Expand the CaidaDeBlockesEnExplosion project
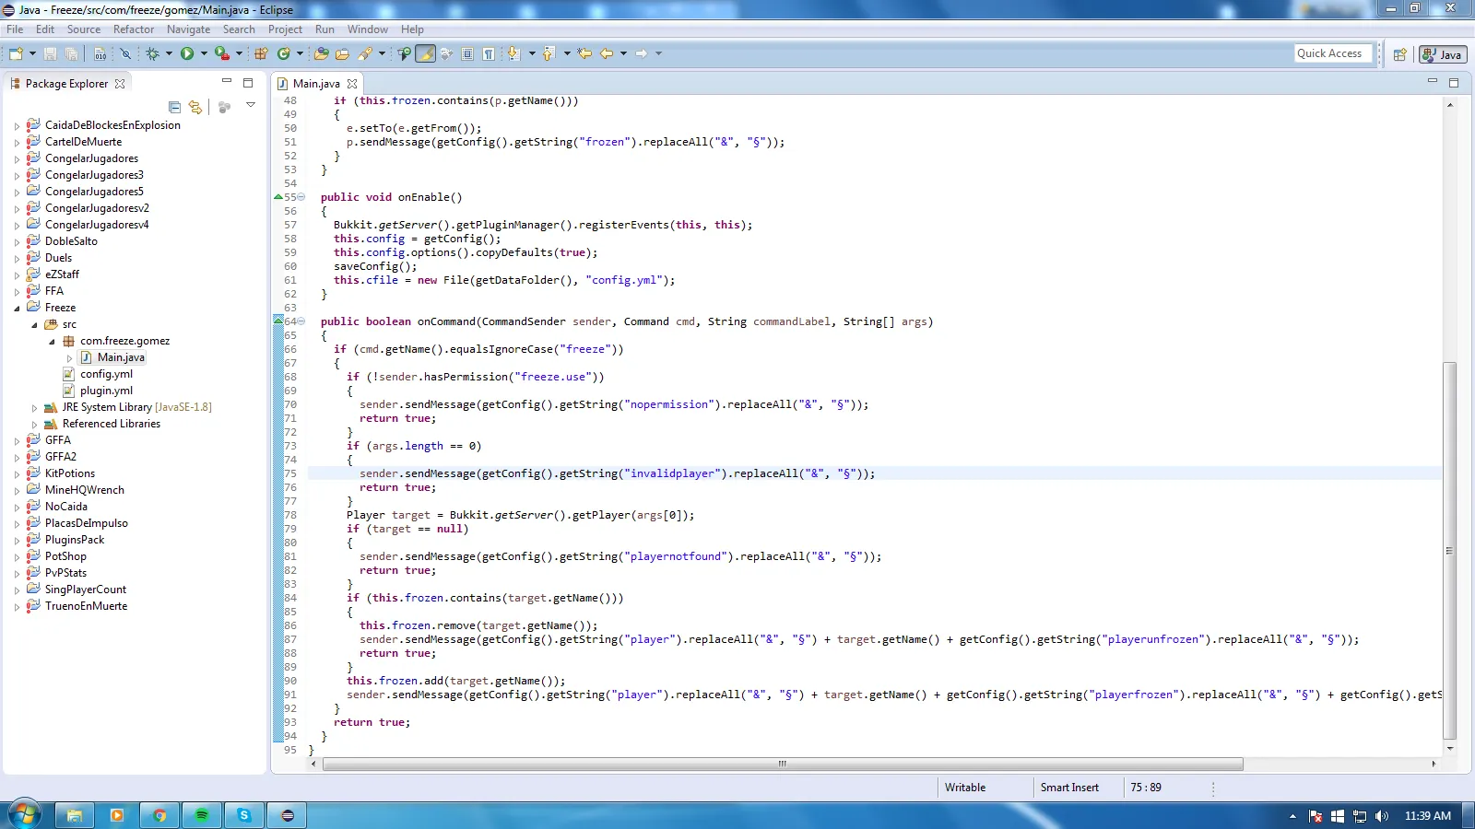 (17, 126)
